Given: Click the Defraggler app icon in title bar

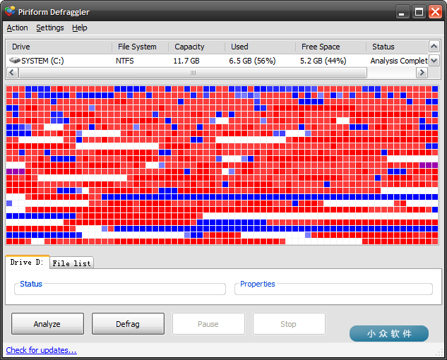Looking at the screenshot, I should (10, 11).
